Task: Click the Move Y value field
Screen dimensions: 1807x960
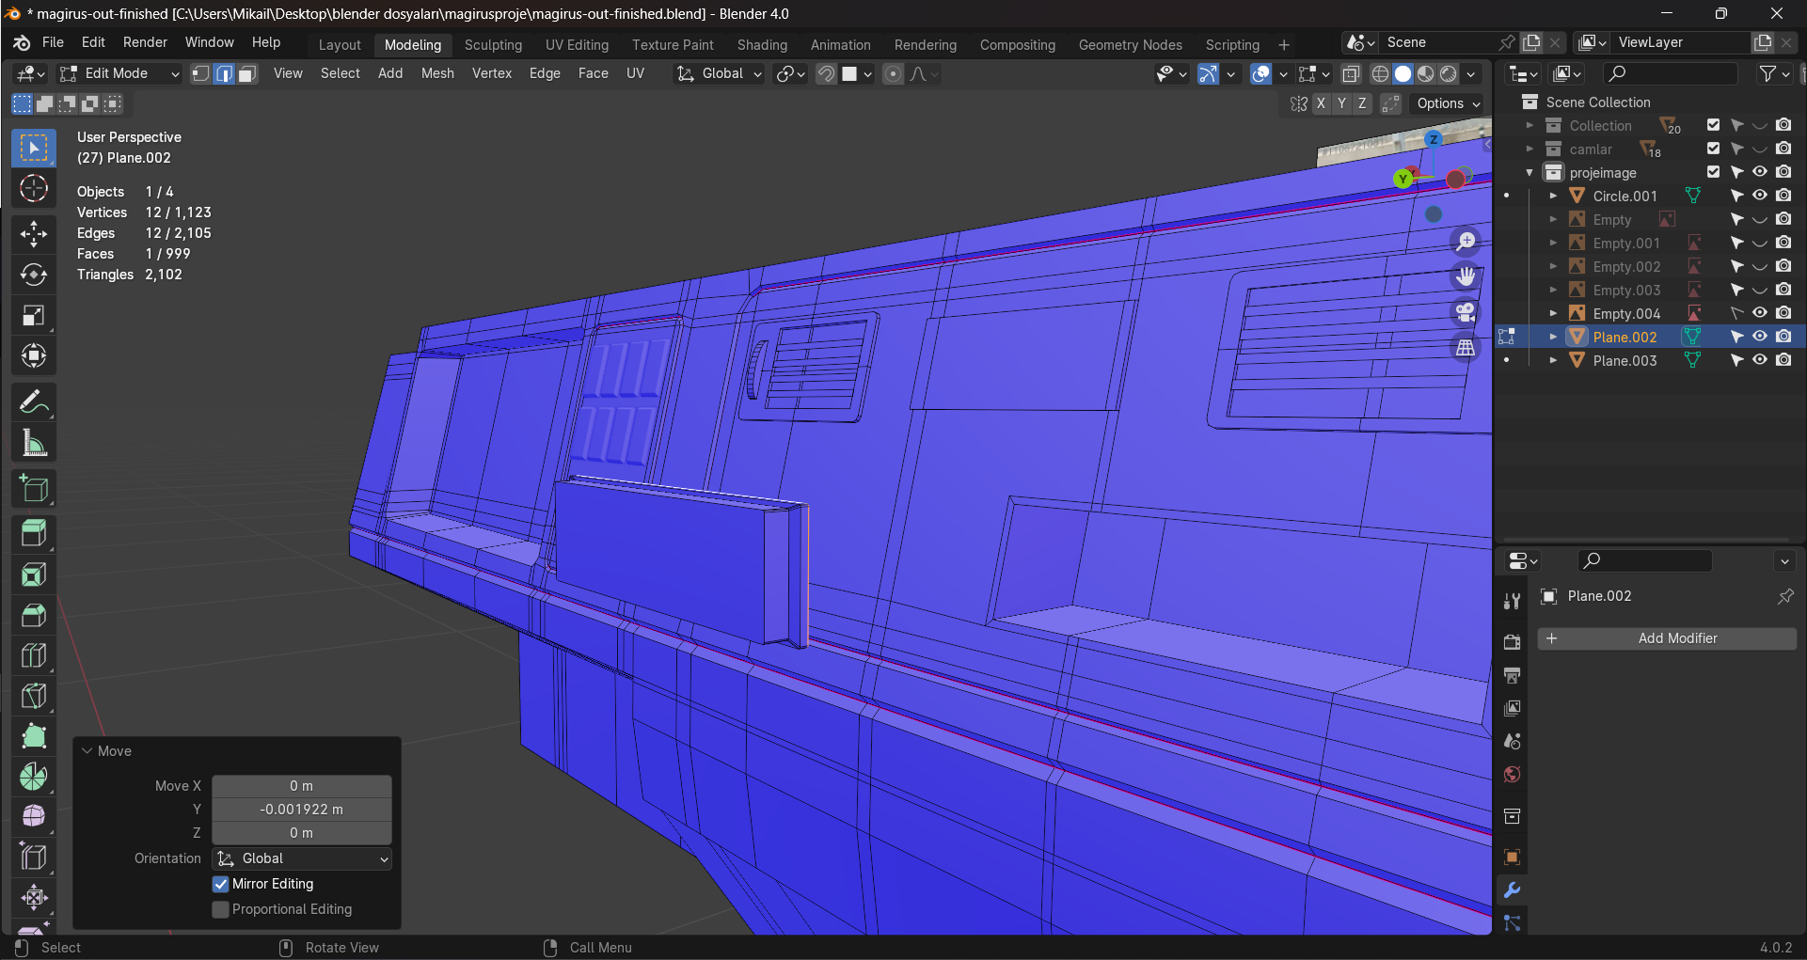Action: click(301, 810)
